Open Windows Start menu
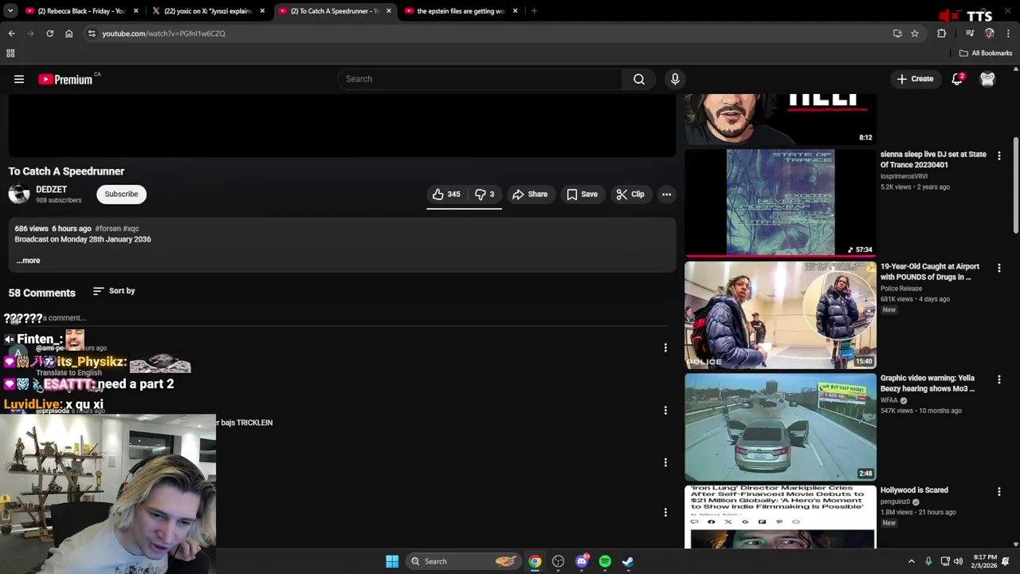 point(392,561)
